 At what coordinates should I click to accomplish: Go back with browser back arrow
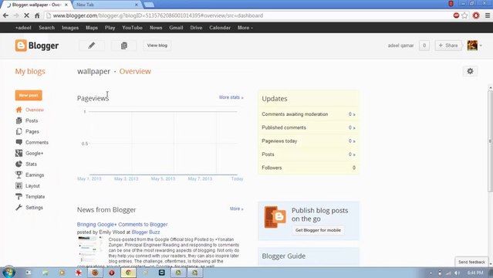[5, 15]
